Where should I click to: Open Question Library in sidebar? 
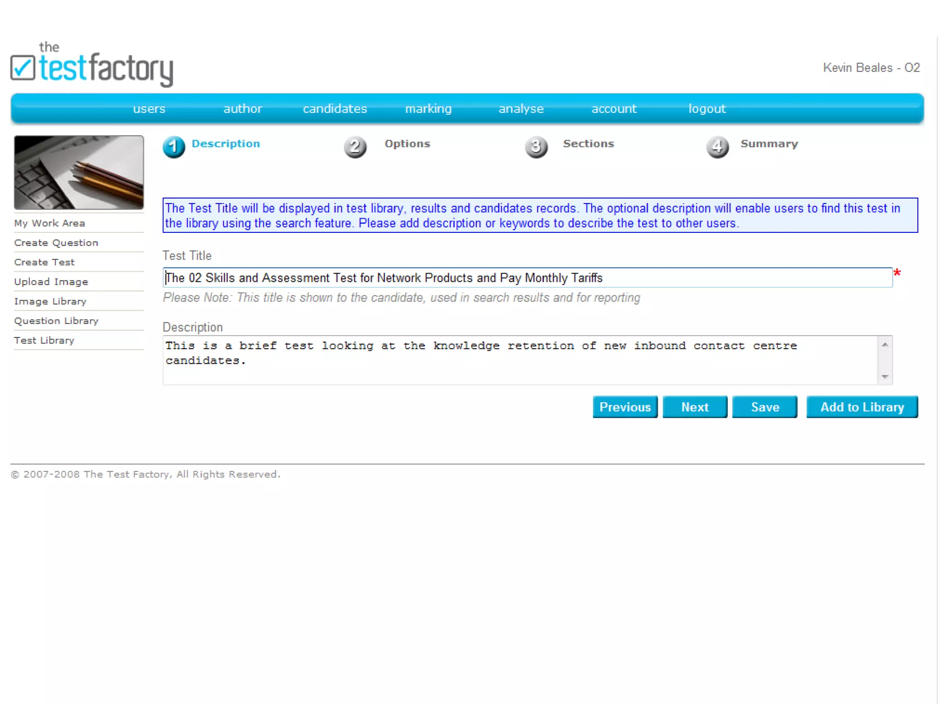(56, 321)
